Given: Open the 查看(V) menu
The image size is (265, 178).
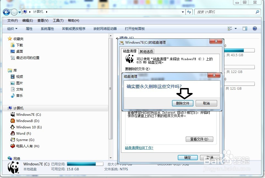Looking at the screenshot, I should (x=43, y=21).
